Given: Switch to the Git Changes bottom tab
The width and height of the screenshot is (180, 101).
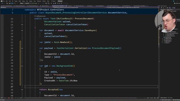Looking at the screenshot, I should [170, 98].
